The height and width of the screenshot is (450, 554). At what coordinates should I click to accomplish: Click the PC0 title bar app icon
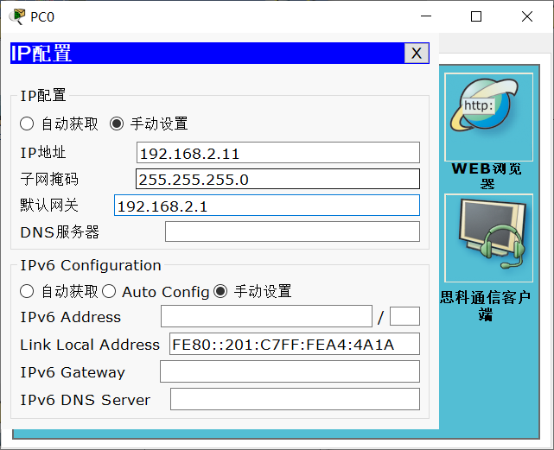click(x=17, y=16)
